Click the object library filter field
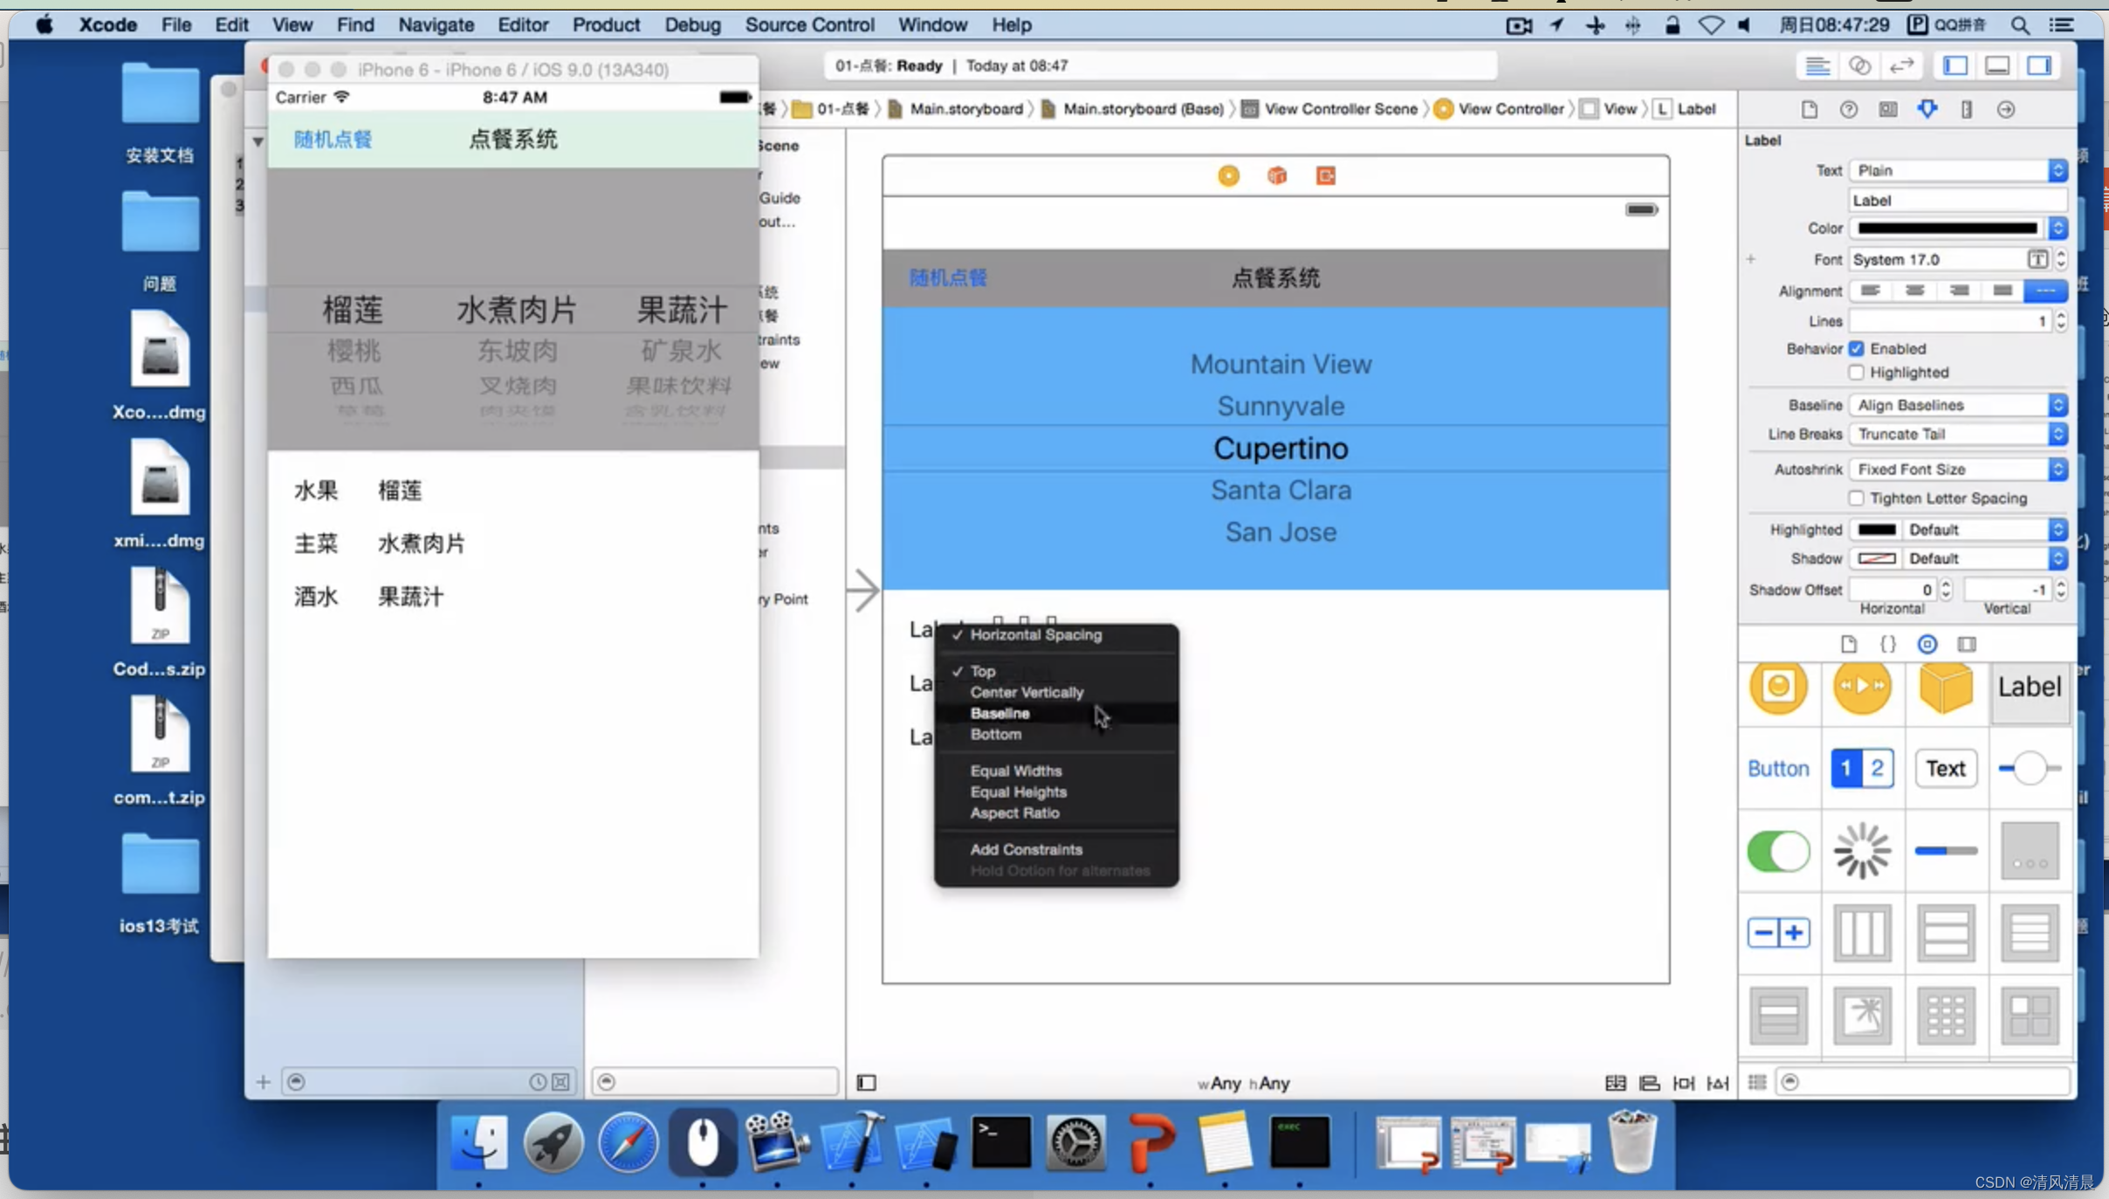Viewport: 2109px width, 1199px height. (1923, 1082)
